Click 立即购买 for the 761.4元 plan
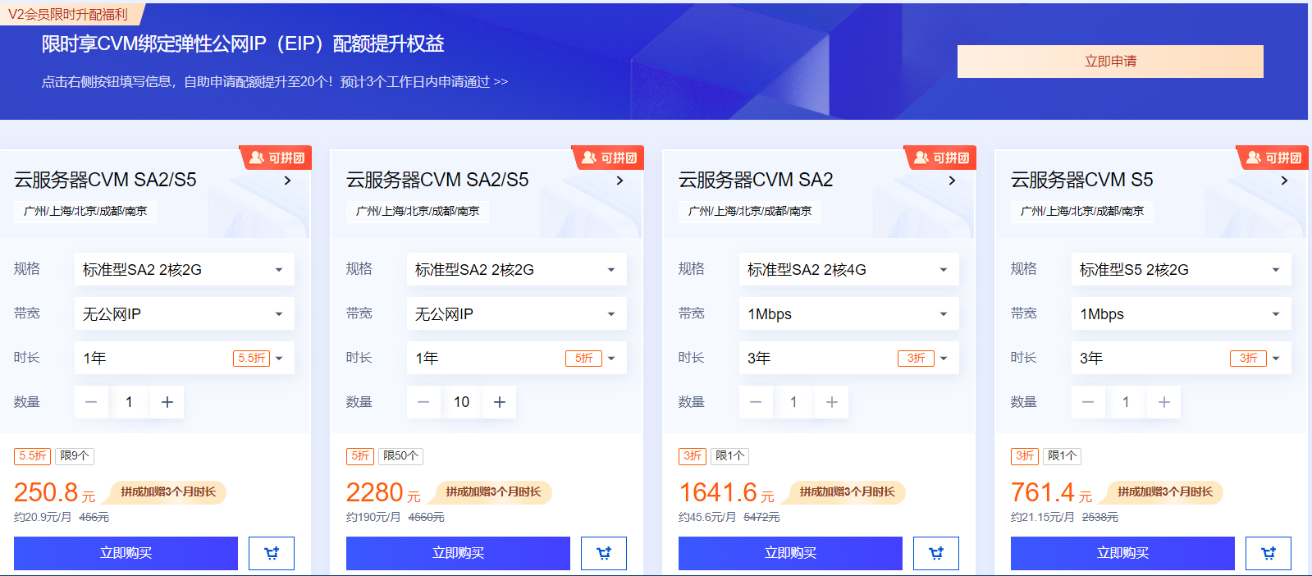This screenshot has width=1312, height=576. click(1122, 553)
